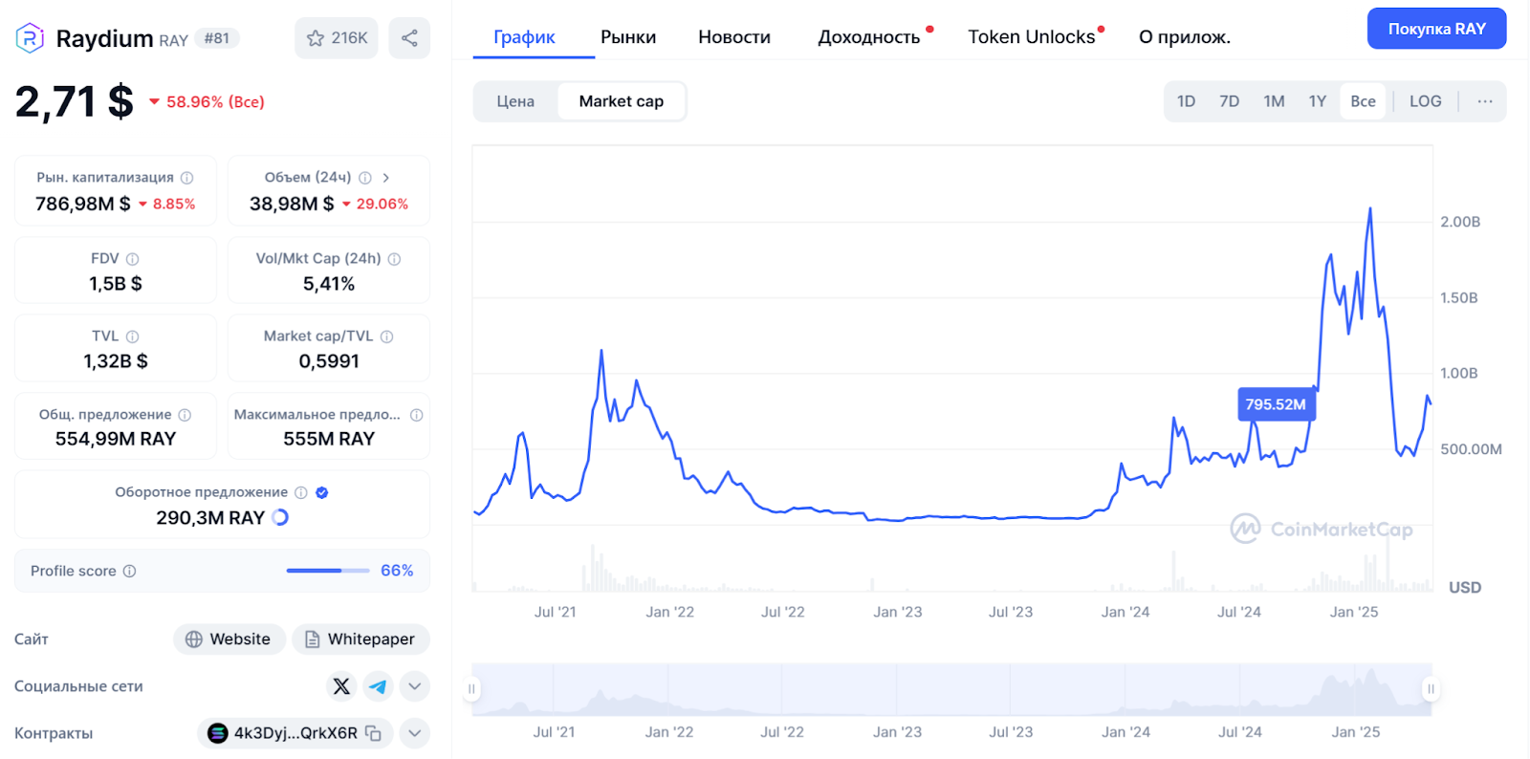Viewport: 1530px width, 759px height.
Task: Open info icon for Объем (24ч)
Action: (x=365, y=178)
